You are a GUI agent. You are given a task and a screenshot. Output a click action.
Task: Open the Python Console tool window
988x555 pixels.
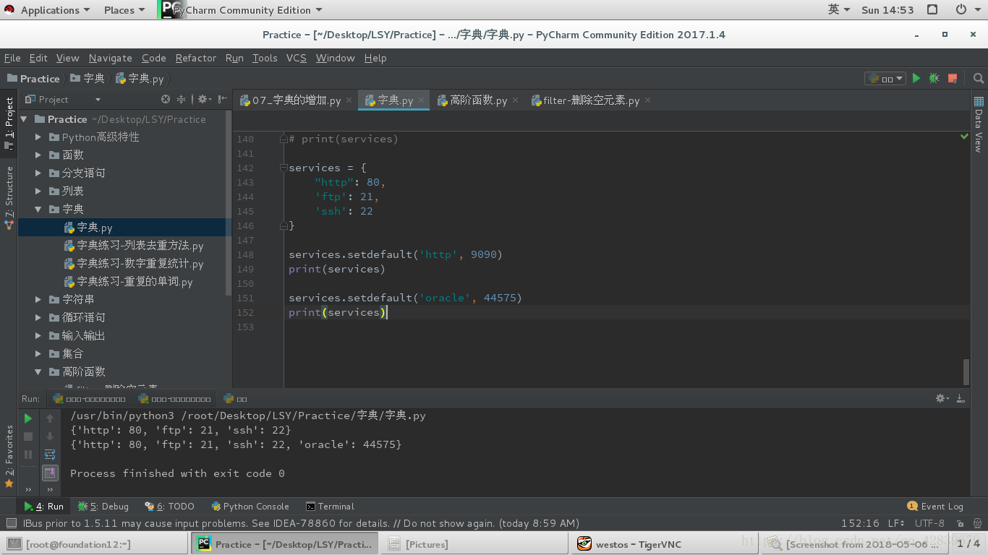pos(250,507)
